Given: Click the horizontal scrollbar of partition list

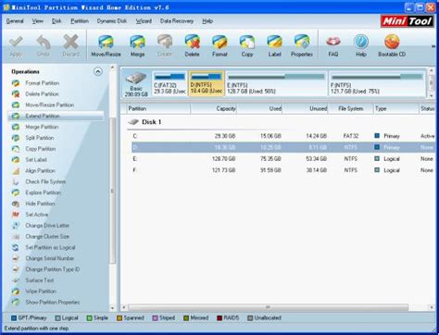Looking at the screenshot, I should [x=268, y=307].
